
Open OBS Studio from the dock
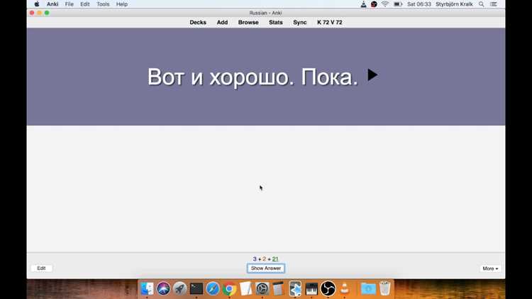tap(328, 289)
